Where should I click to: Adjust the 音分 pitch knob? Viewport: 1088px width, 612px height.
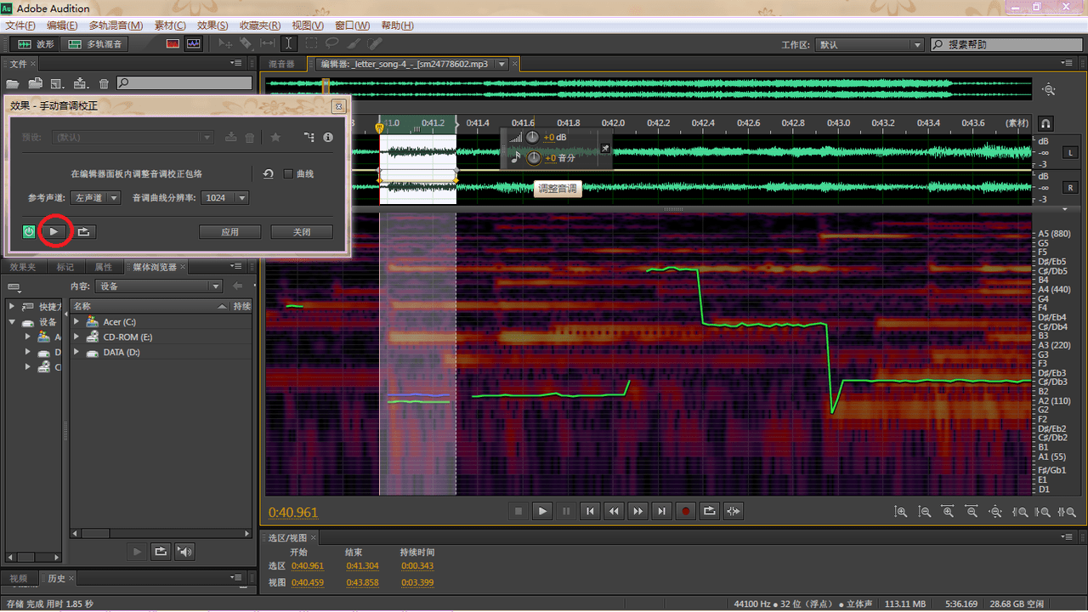(533, 157)
